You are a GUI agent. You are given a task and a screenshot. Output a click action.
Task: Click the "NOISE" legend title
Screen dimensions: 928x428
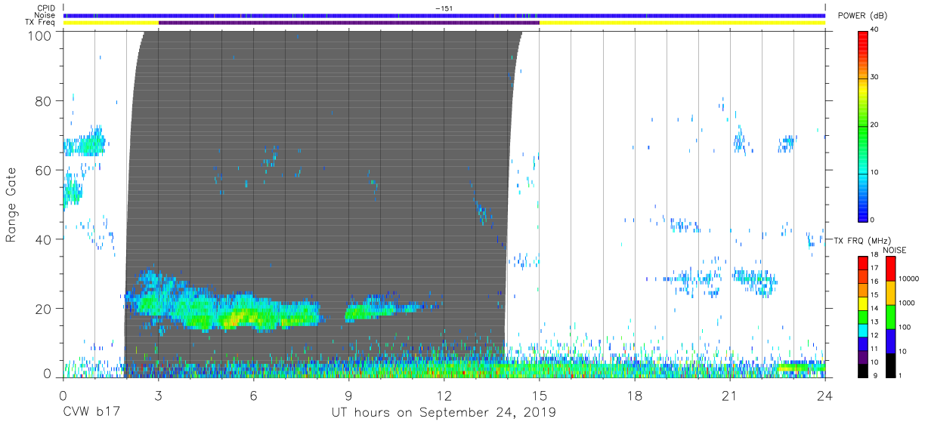(895, 250)
